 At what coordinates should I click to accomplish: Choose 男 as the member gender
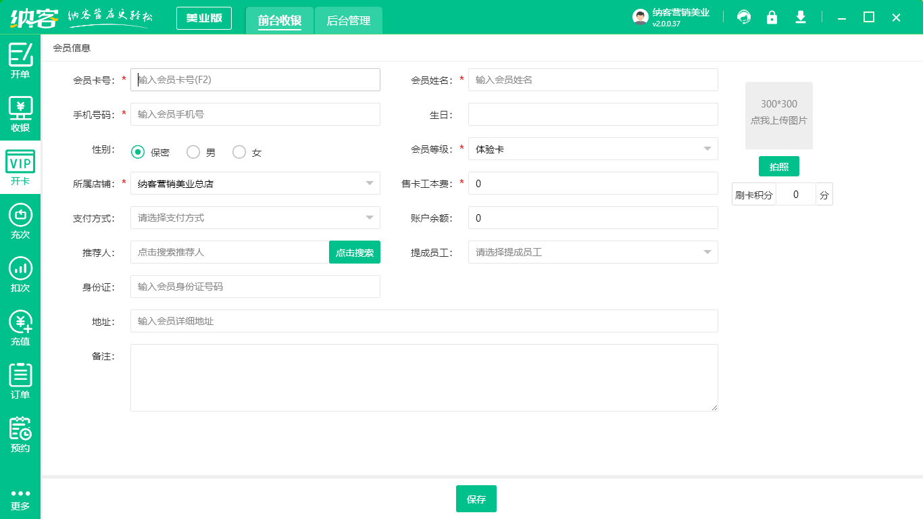[193, 152]
